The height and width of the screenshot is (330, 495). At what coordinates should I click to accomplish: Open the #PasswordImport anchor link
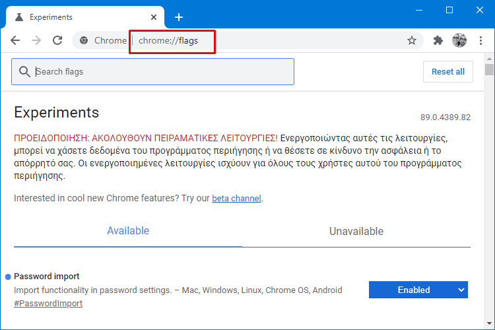(x=48, y=304)
